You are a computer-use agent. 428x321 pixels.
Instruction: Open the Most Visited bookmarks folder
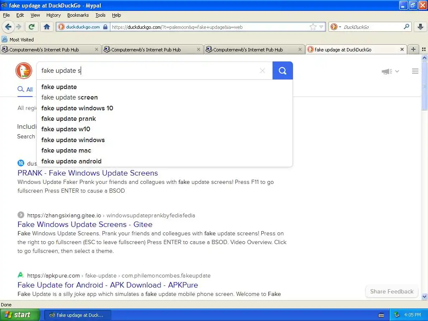pos(18,40)
